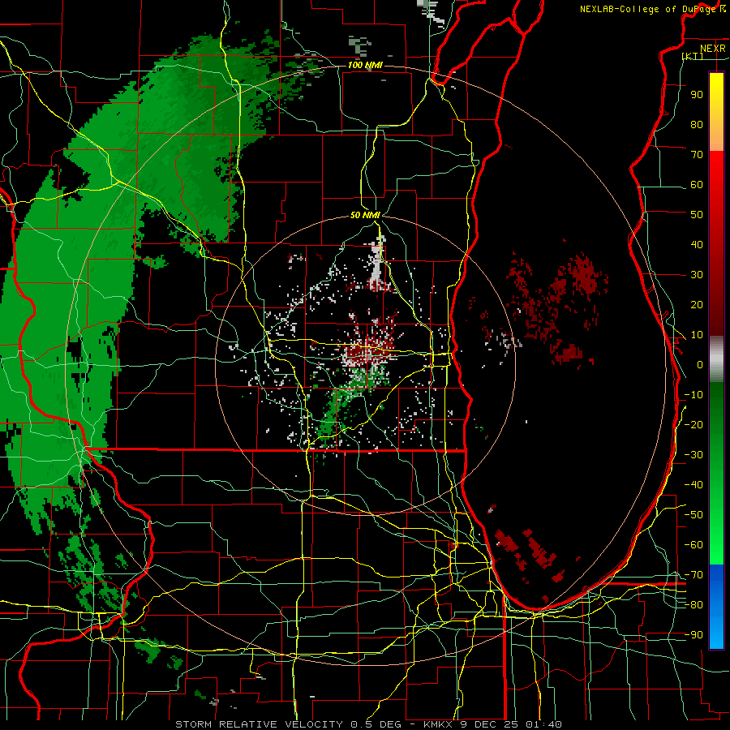This screenshot has height=730, width=730.
Task: Click the -50 value on velocity scale
Action: [693, 515]
